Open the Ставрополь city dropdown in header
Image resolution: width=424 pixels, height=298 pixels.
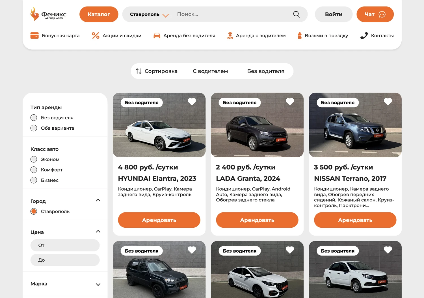tap(149, 14)
